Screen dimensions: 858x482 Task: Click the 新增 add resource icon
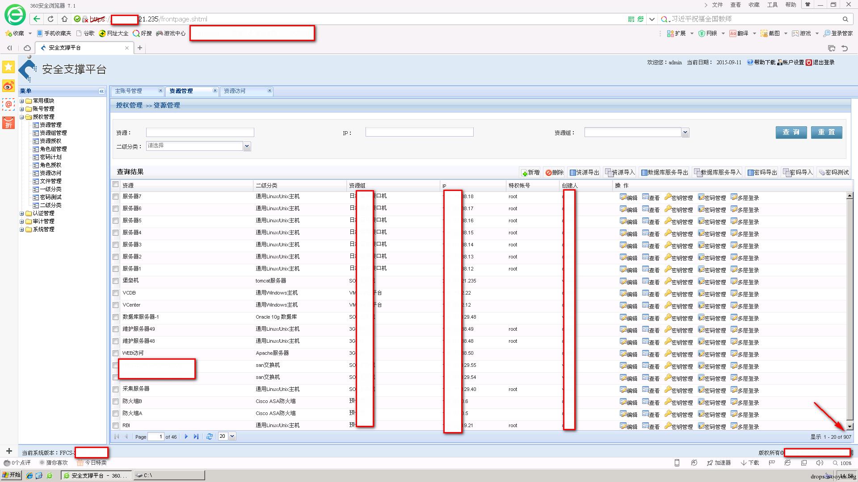[525, 173]
